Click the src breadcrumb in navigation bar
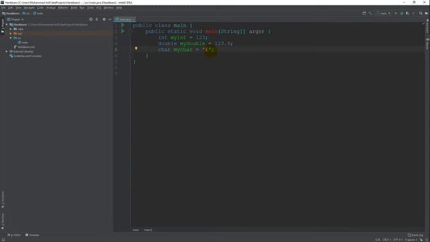The height and width of the screenshot is (242, 430). pyautogui.click(x=26, y=13)
